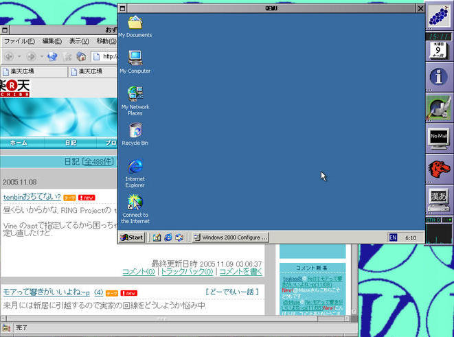This screenshot has width=454, height=337.
Task: Open the 'tenbinおちてない?' diary link
Action: (x=32, y=197)
